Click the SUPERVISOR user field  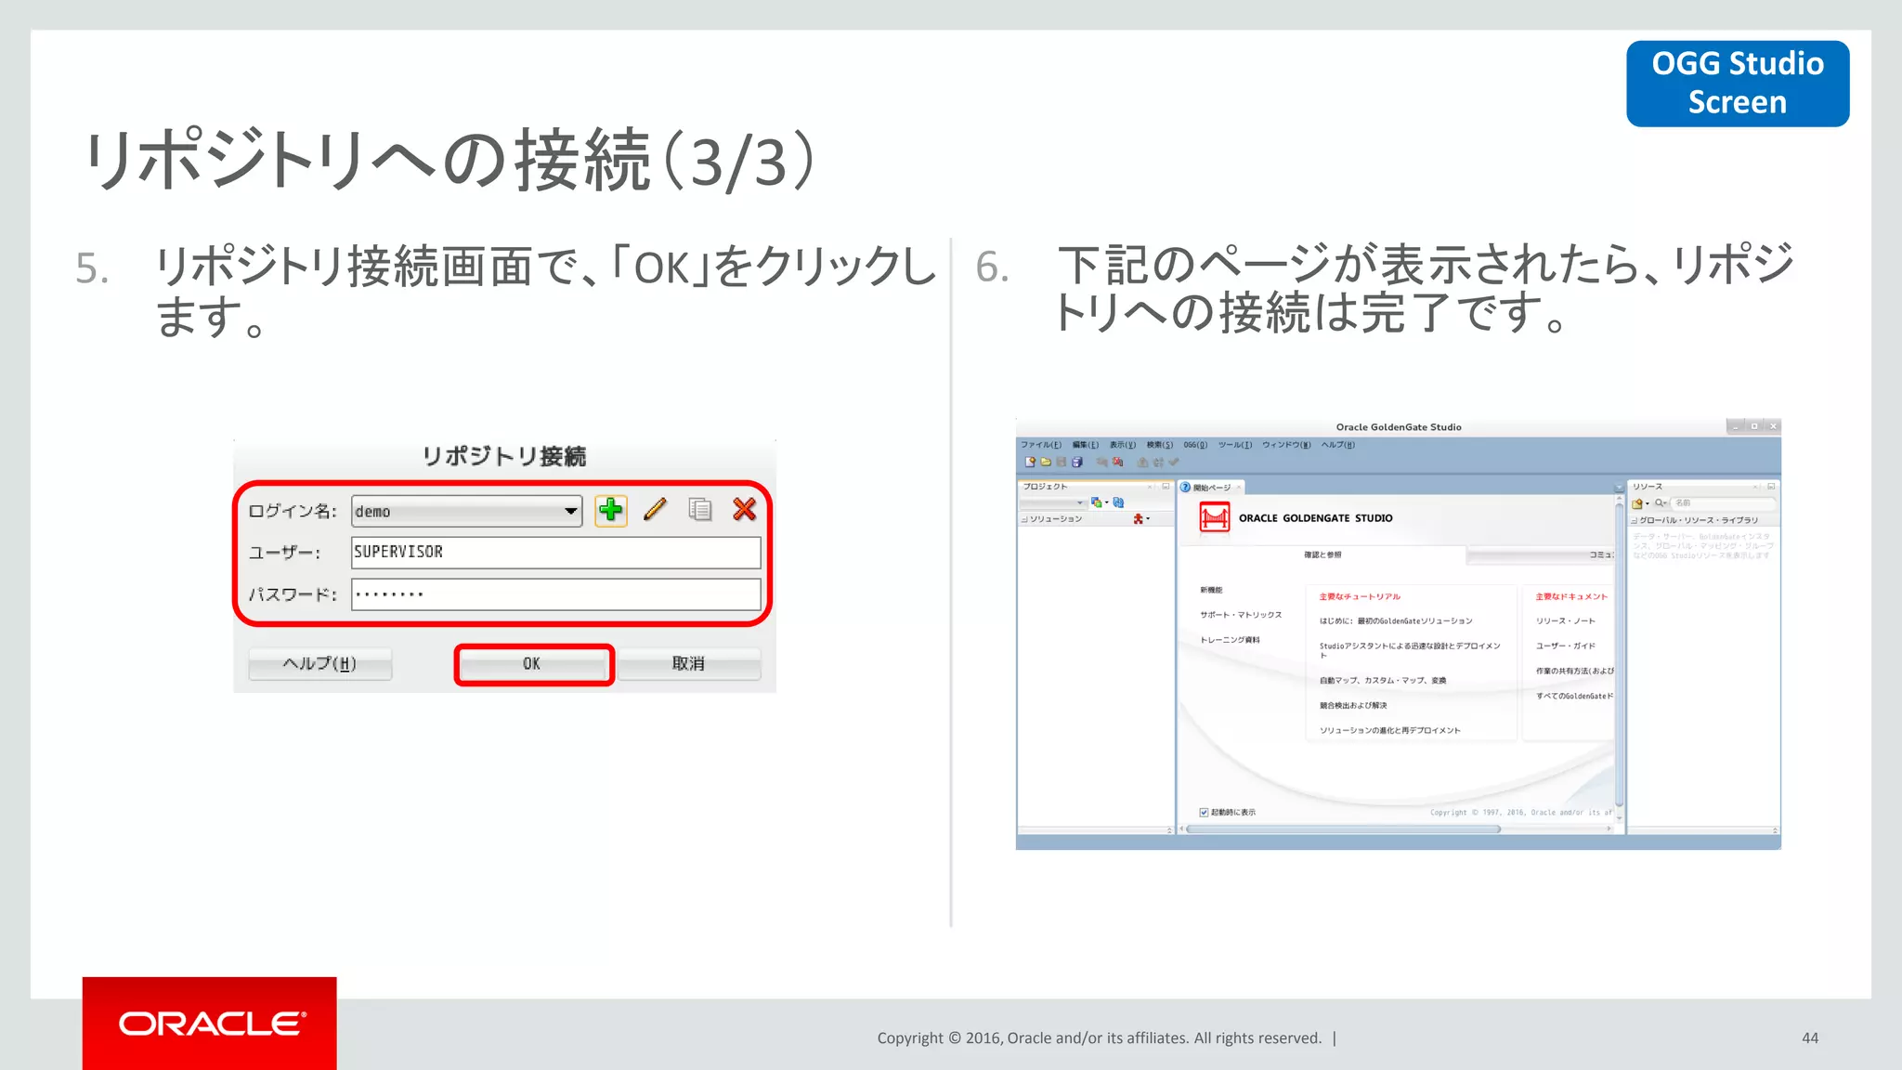coord(555,552)
